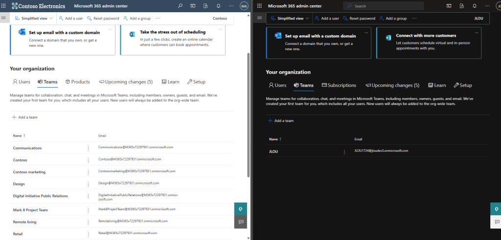This screenshot has height=240, width=501.
Task: Open header ellipsis menu in Contoso window
Action: pyautogui.click(x=231, y=6)
